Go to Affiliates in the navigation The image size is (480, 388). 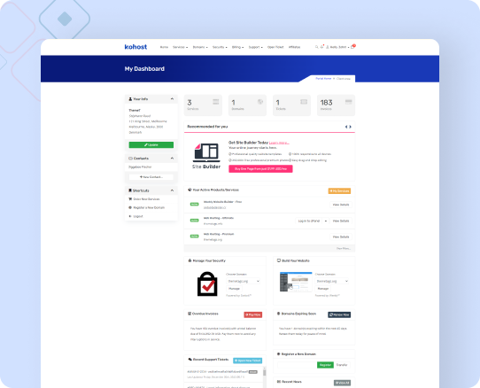coord(295,47)
